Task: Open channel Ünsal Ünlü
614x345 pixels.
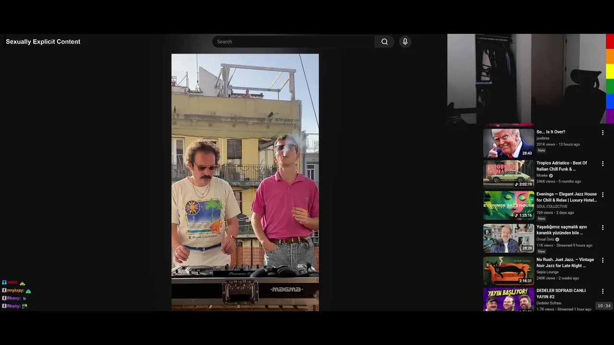Action: click(x=545, y=239)
